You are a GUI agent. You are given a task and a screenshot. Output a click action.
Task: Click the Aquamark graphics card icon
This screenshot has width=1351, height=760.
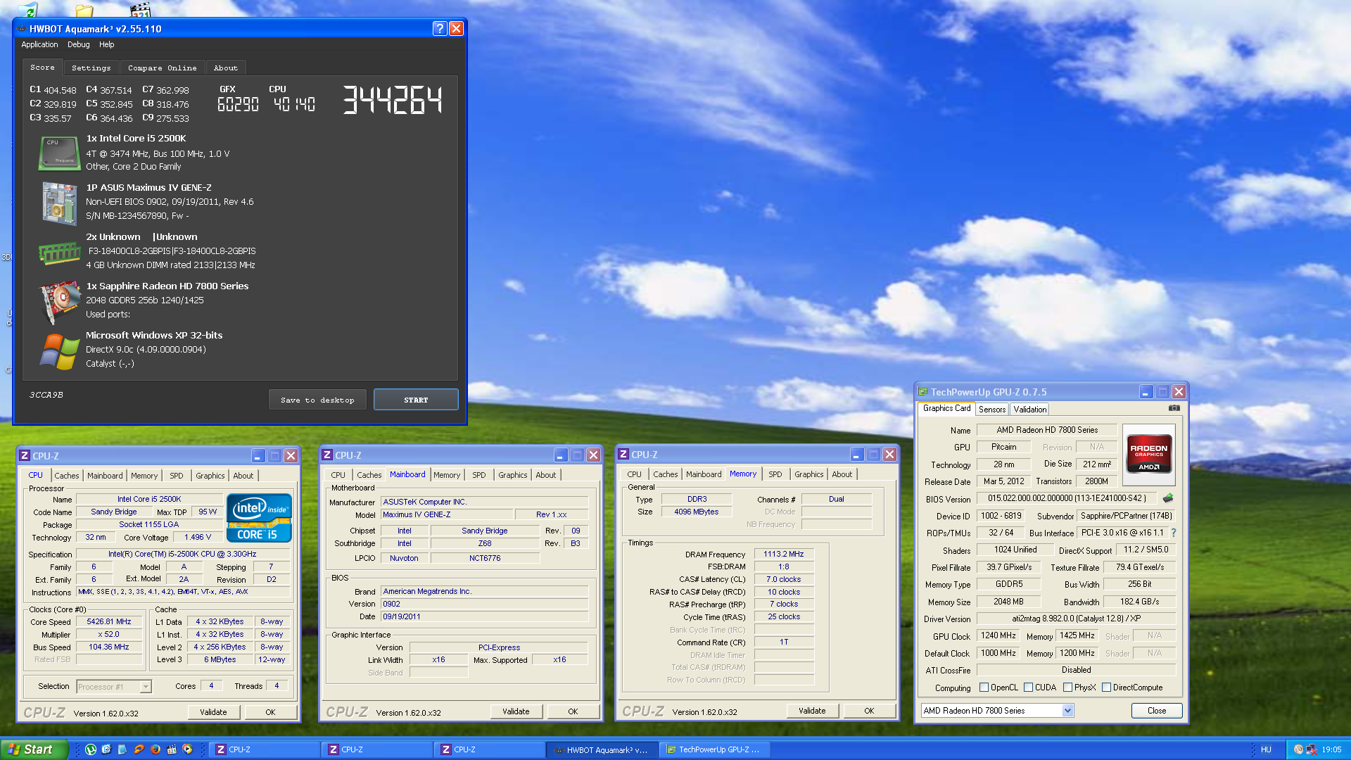(x=59, y=302)
